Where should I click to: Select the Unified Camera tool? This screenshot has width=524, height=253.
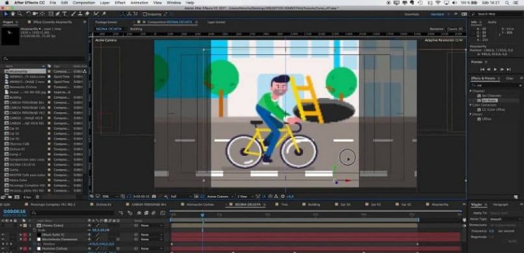[x=35, y=14]
